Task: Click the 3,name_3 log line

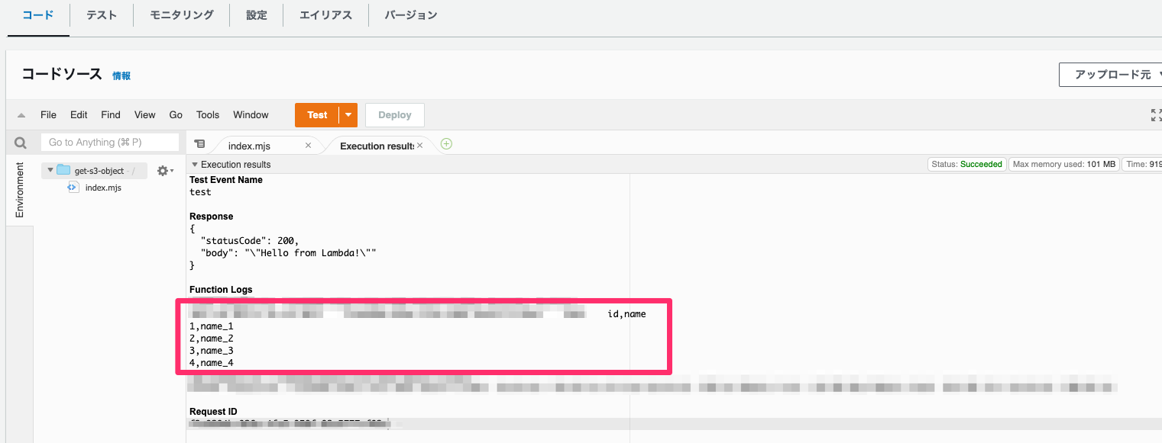Action: (x=212, y=351)
